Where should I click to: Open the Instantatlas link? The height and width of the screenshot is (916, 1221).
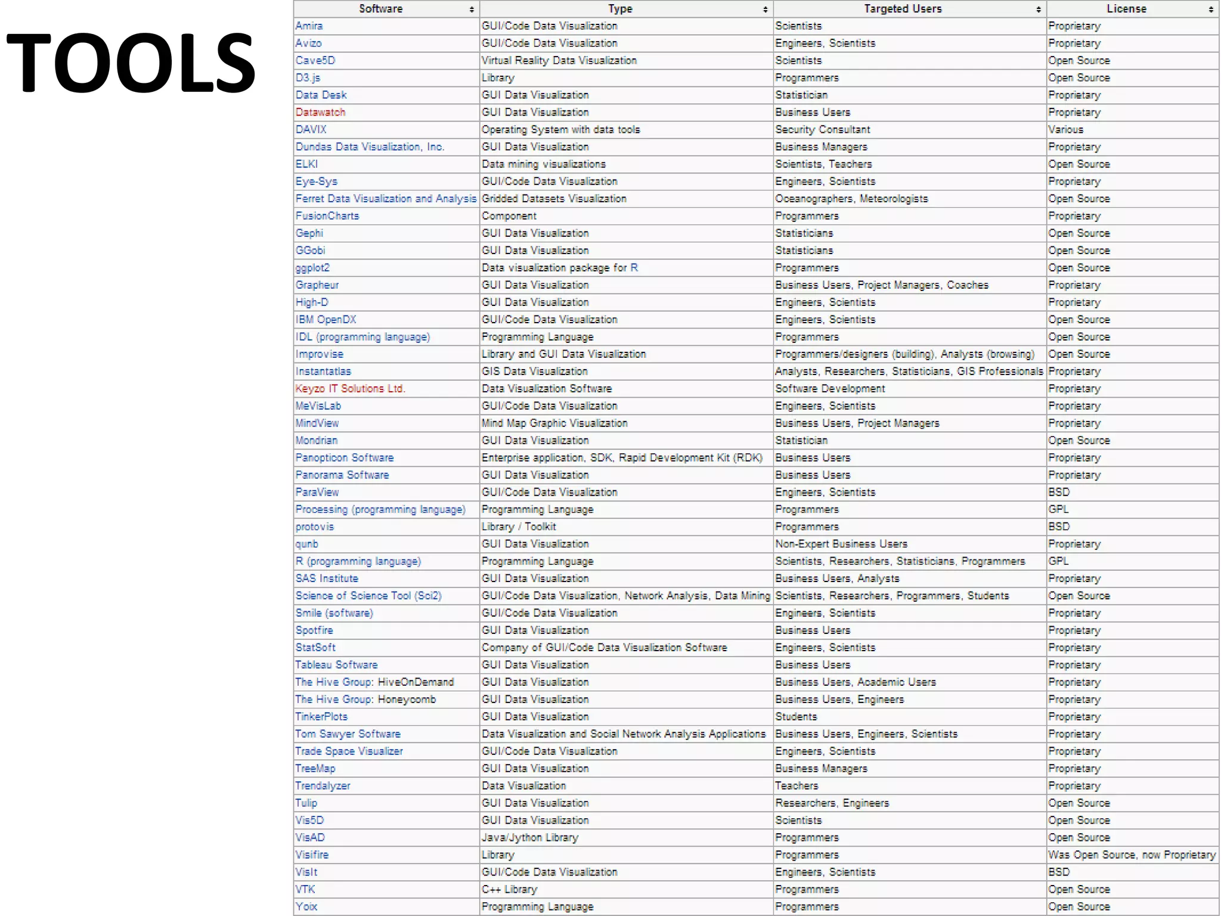tap(323, 372)
